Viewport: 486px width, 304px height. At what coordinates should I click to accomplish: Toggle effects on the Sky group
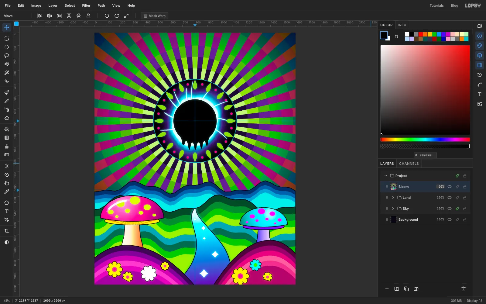click(457, 209)
